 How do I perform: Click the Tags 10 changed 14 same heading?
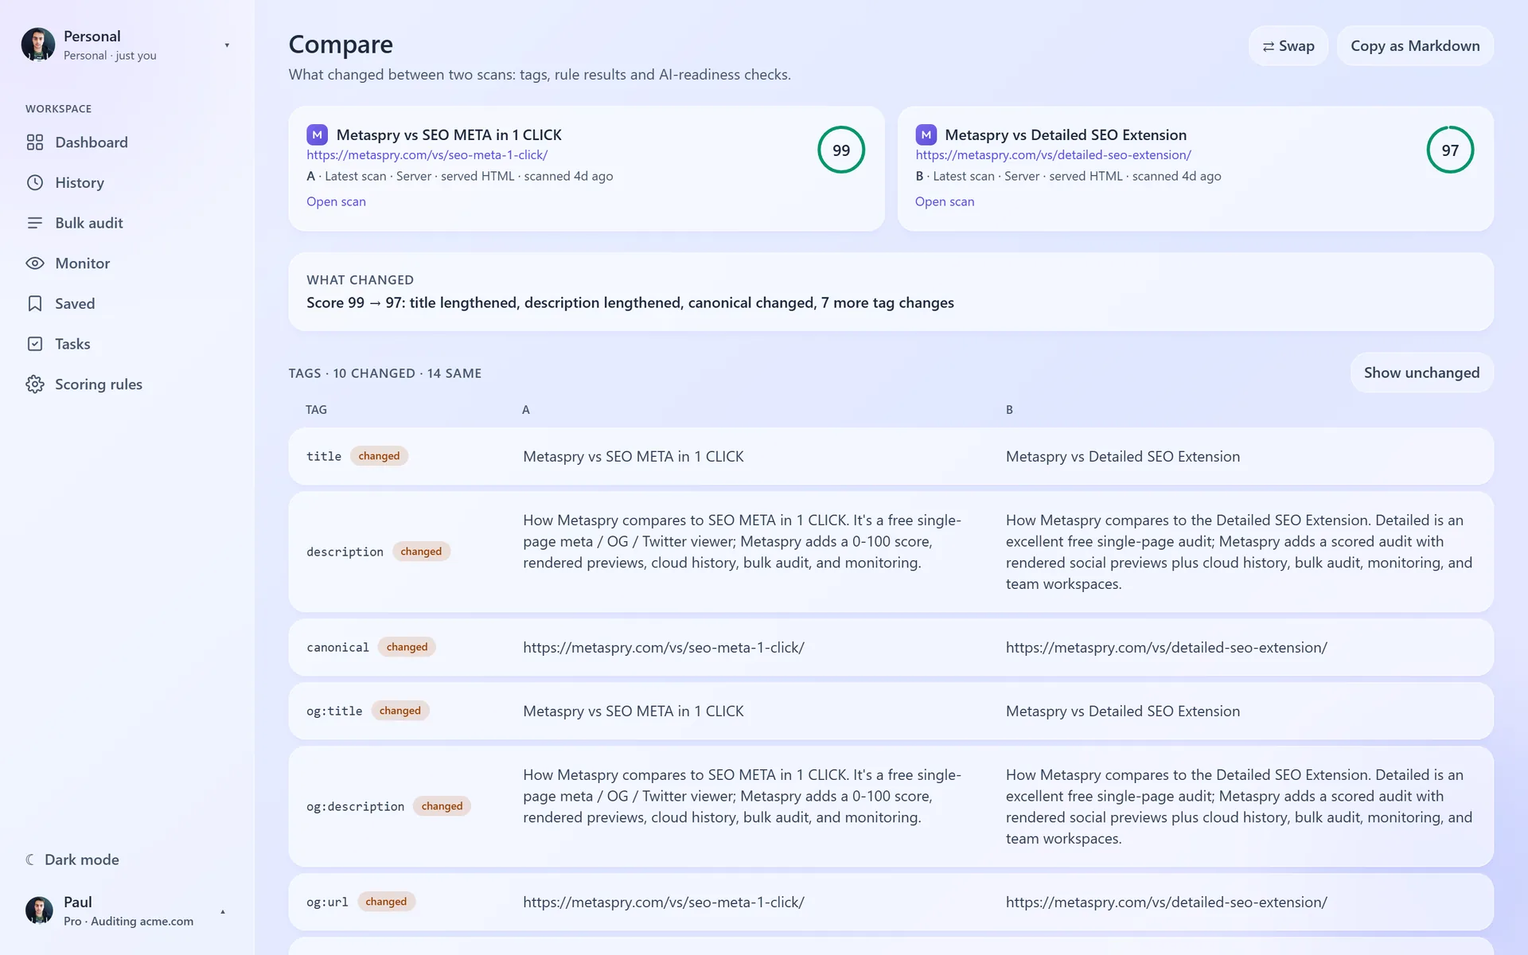(x=385, y=373)
